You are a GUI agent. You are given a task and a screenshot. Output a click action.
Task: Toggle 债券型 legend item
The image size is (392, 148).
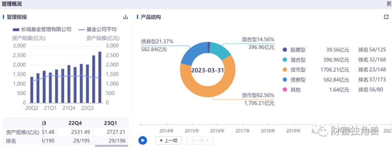click(294, 80)
